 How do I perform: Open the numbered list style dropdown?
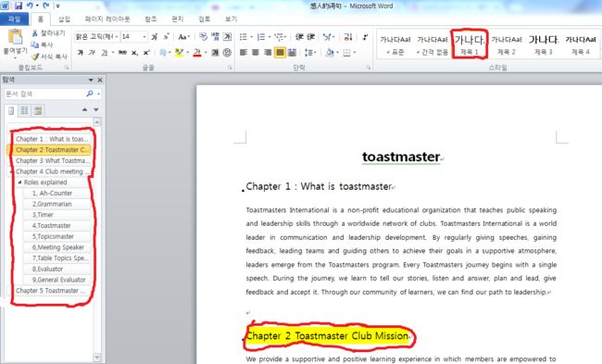point(270,37)
